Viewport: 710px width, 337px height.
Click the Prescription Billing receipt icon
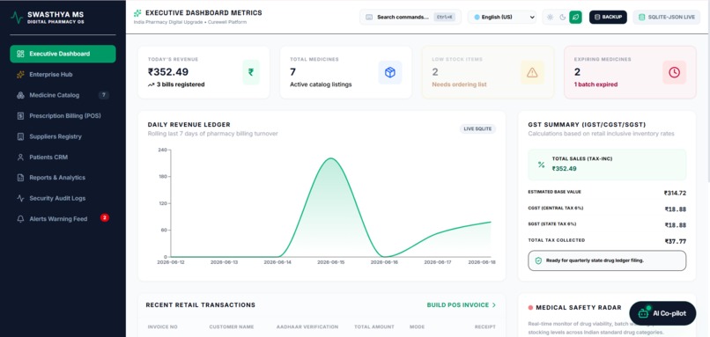point(20,116)
